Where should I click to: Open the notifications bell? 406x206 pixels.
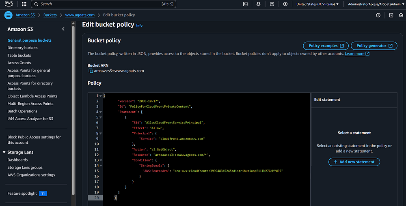coord(259,4)
